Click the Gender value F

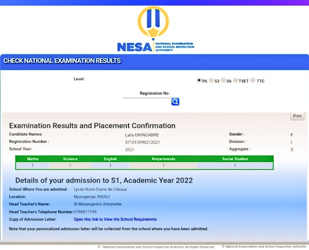pyautogui.click(x=292, y=135)
